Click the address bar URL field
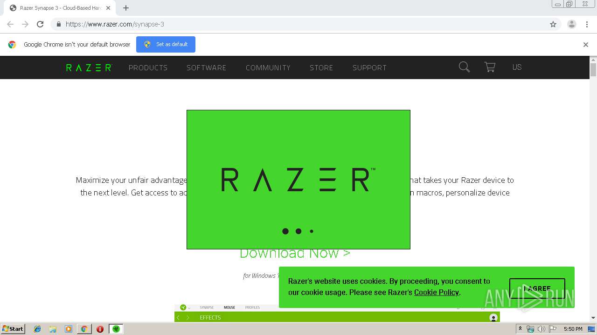597x335 pixels. (x=298, y=24)
